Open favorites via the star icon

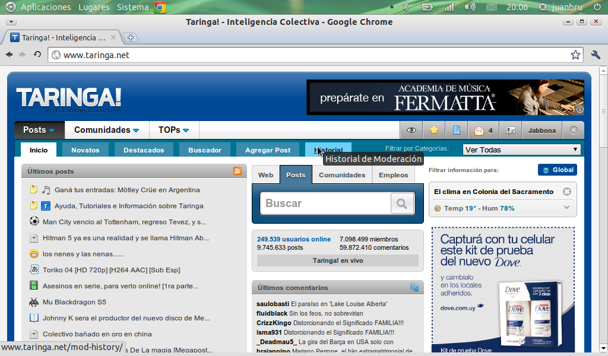click(434, 130)
